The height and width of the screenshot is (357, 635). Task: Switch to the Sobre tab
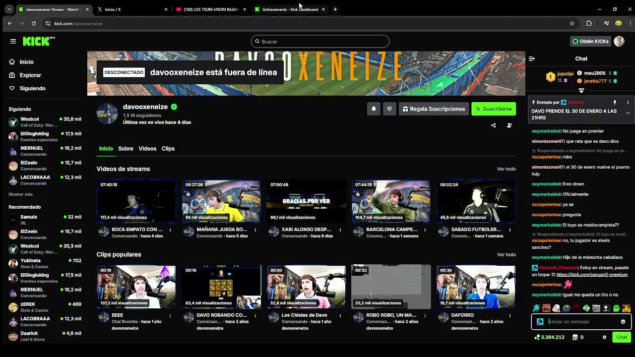pyautogui.click(x=126, y=149)
